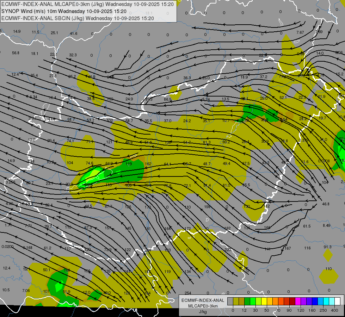Viewport: 345px width, 317px height.
Task: Click the map value '0.168'
Action: pos(27,248)
